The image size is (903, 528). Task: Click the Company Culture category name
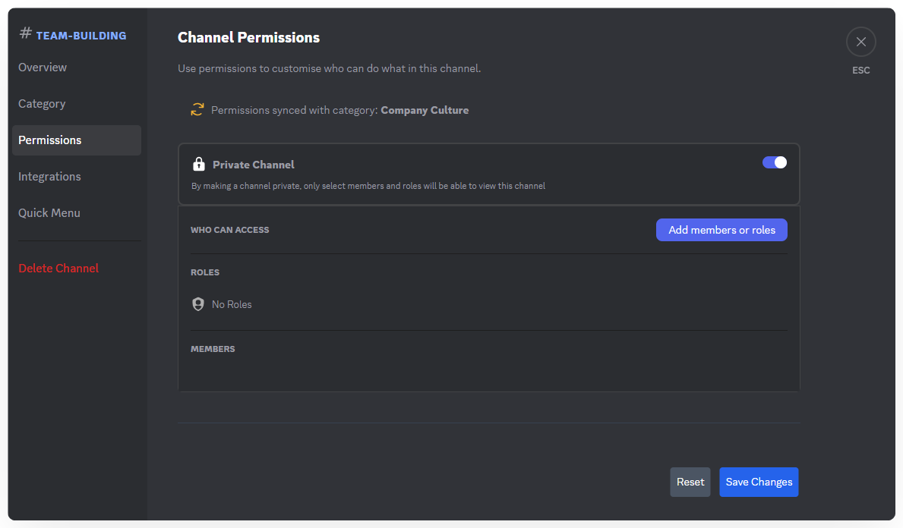click(425, 110)
